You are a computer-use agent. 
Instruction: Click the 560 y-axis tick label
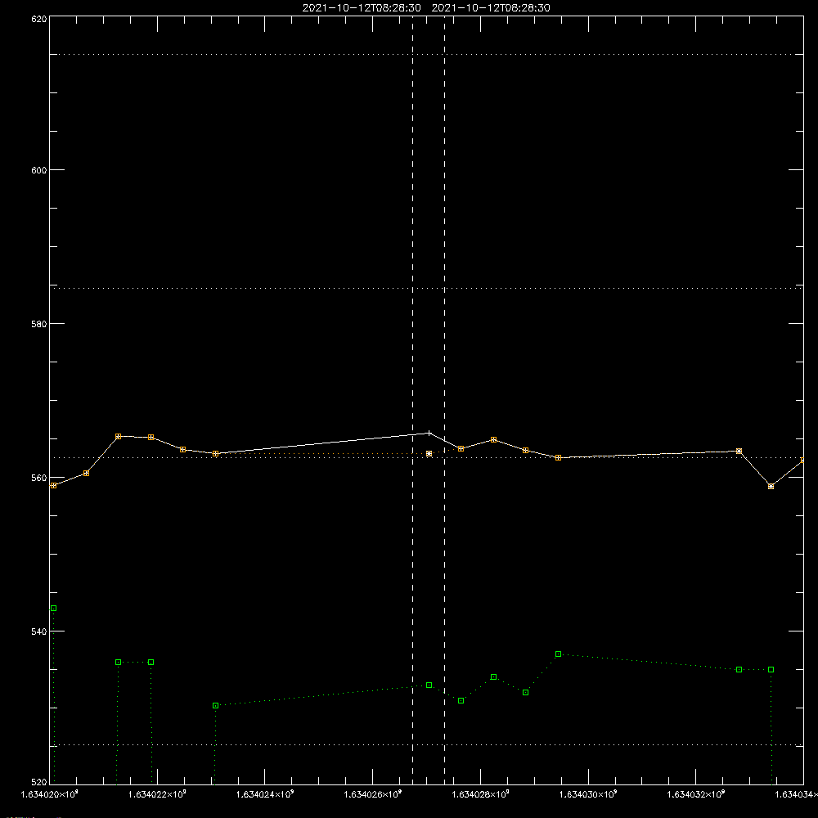click(39, 478)
